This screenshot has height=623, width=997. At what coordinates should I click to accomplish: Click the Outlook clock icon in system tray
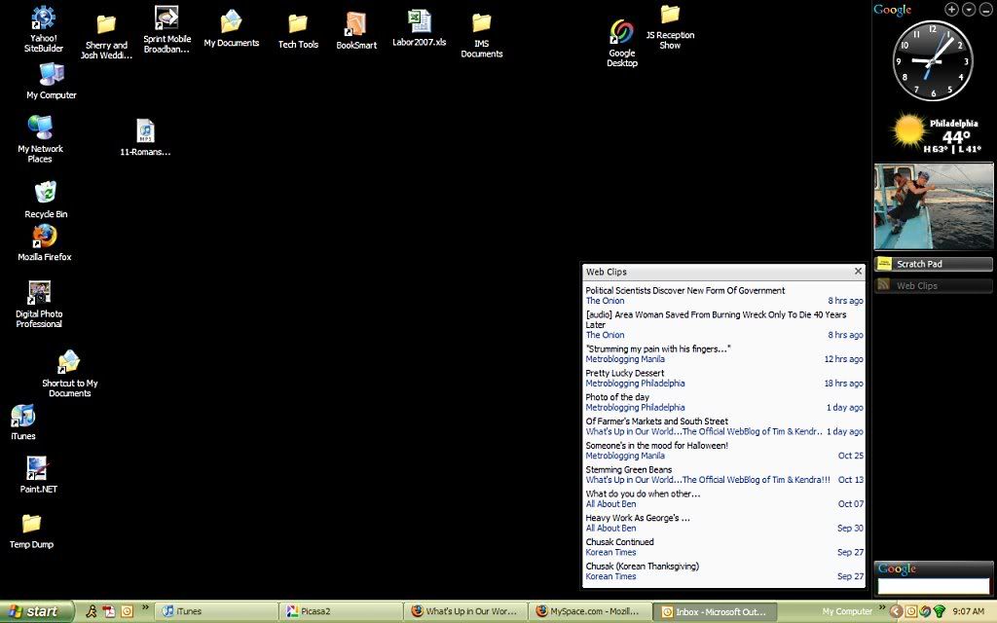(x=911, y=611)
